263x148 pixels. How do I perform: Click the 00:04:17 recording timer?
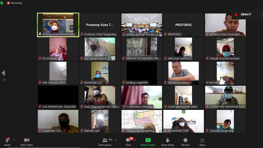coord(246,14)
